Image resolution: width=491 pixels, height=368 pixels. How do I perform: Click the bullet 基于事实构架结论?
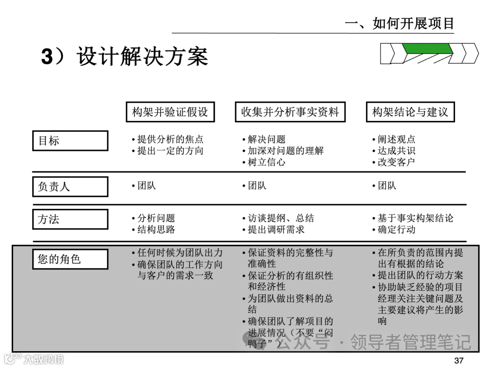[x=413, y=218]
